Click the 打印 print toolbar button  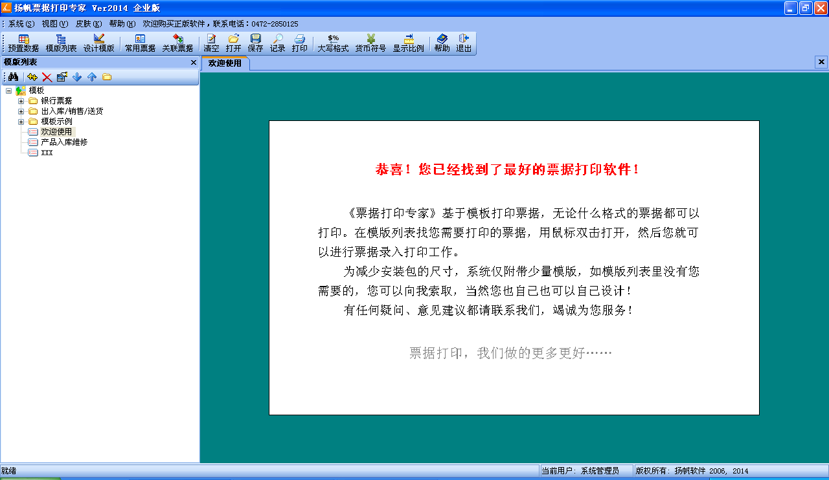(299, 43)
